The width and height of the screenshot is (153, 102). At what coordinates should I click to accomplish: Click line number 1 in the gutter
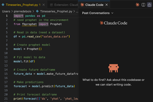pyautogui.click(x=7, y=16)
